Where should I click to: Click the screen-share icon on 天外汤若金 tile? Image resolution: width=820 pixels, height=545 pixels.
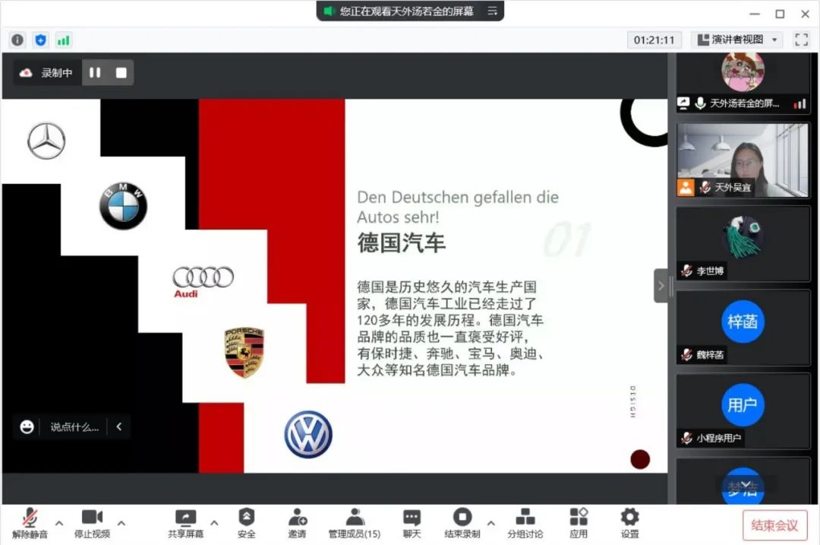click(x=683, y=103)
